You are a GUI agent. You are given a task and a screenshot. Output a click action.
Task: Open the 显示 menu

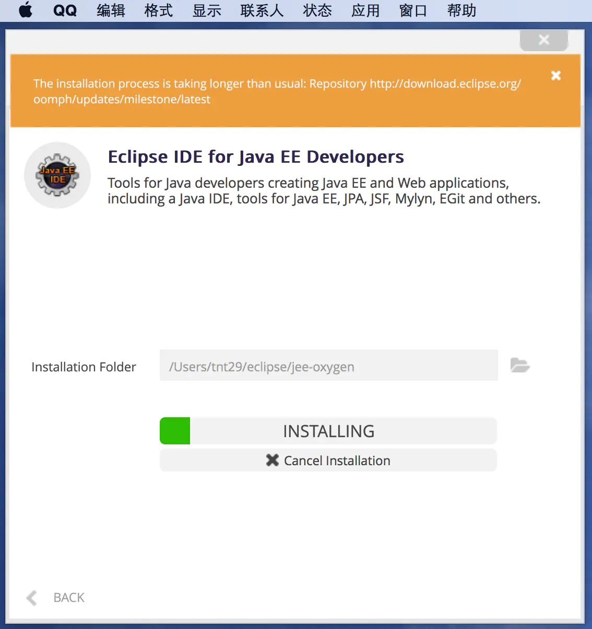coord(207,10)
